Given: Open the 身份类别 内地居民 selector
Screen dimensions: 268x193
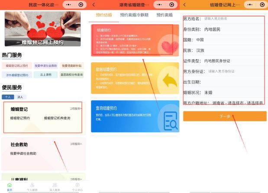Looking at the screenshot, I should (224, 29).
